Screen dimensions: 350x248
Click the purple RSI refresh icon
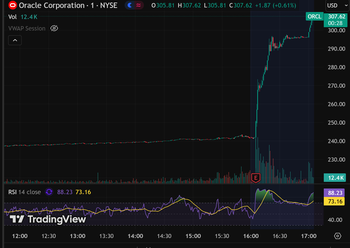point(49,192)
